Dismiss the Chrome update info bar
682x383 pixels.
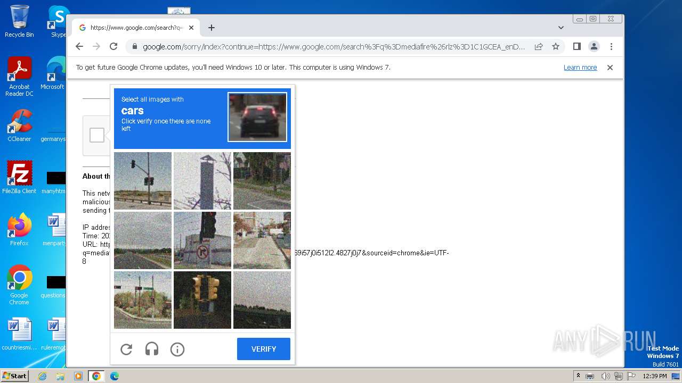click(610, 68)
